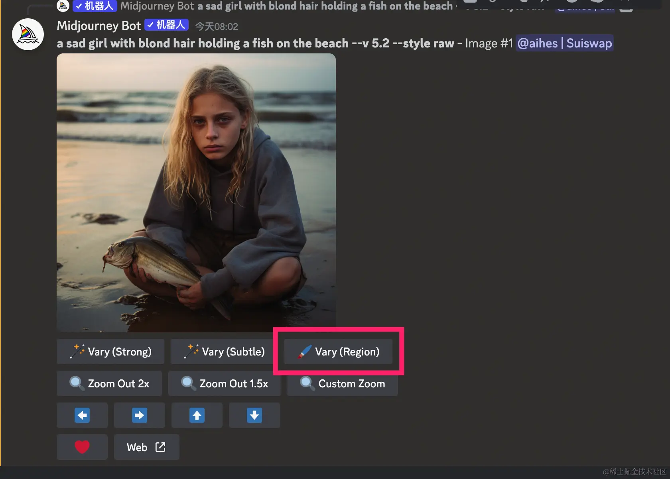Open Midjourney Bot username profile

pos(99,26)
